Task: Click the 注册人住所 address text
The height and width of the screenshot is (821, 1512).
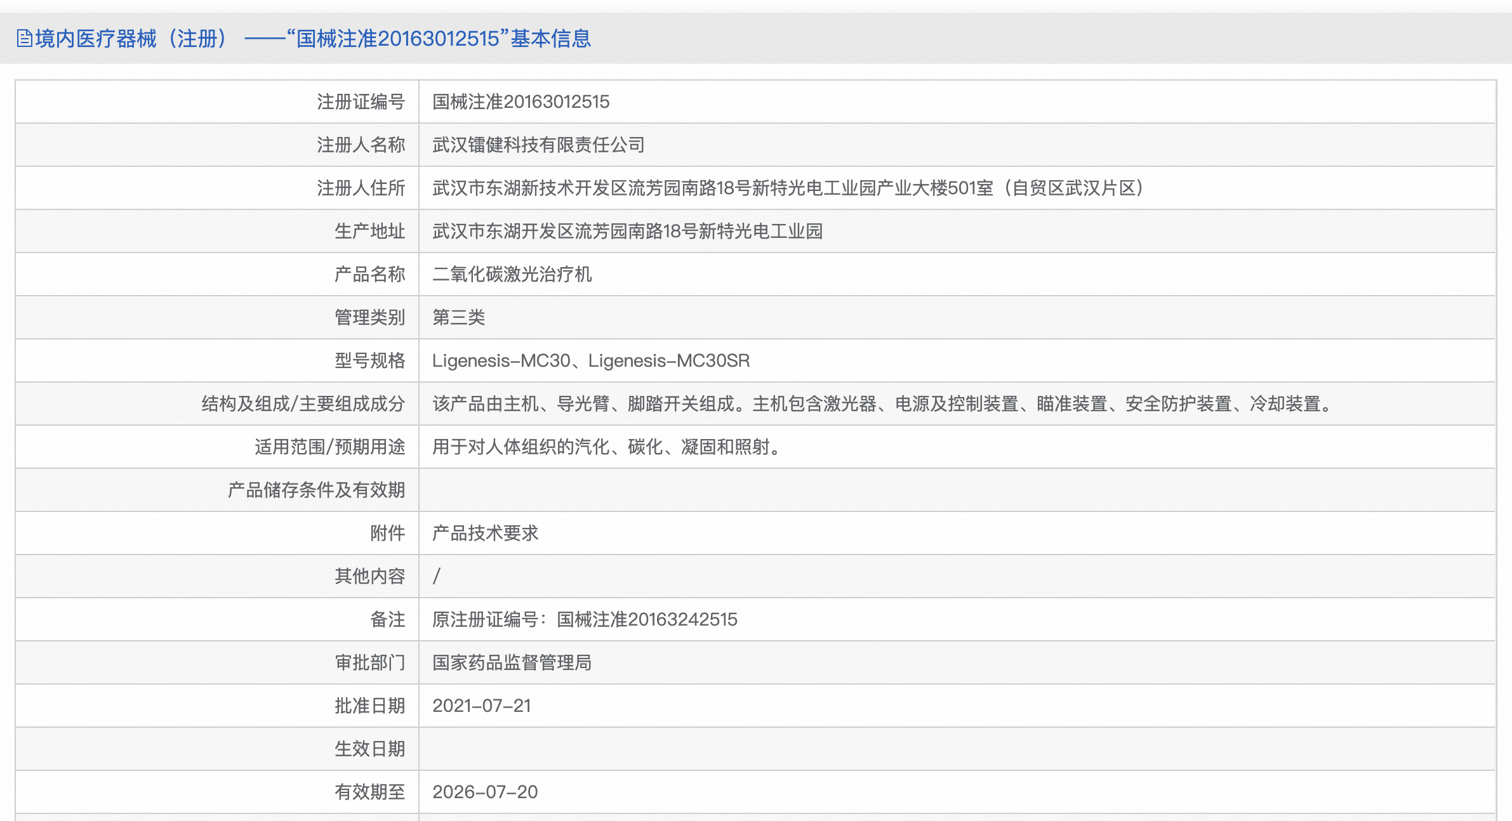Action: pyautogui.click(x=787, y=188)
